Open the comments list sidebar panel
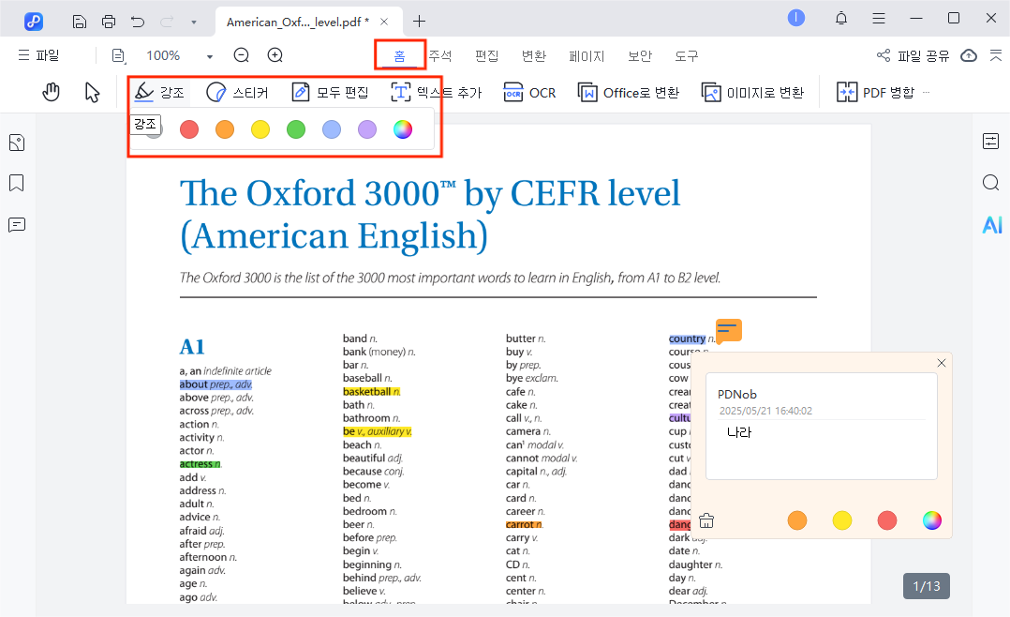This screenshot has width=1010, height=617. pyautogui.click(x=17, y=225)
